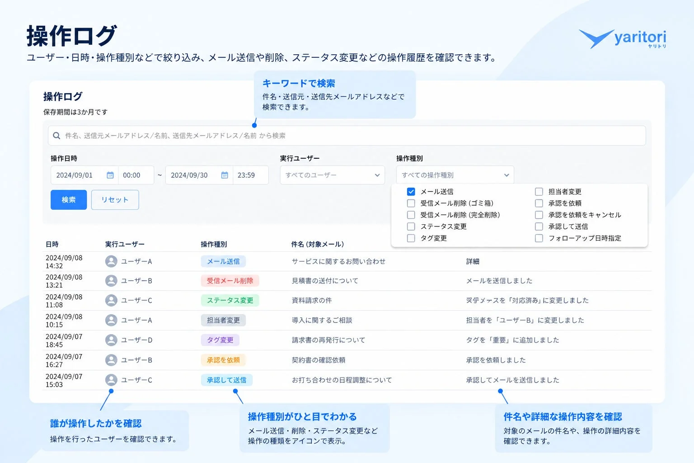Screen dimensions: 694x463
Task: Click user avatar in 18:45 row
Action: click(111, 340)
